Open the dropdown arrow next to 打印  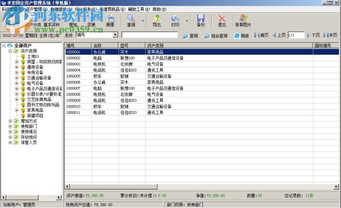pyautogui.click(x=187, y=21)
